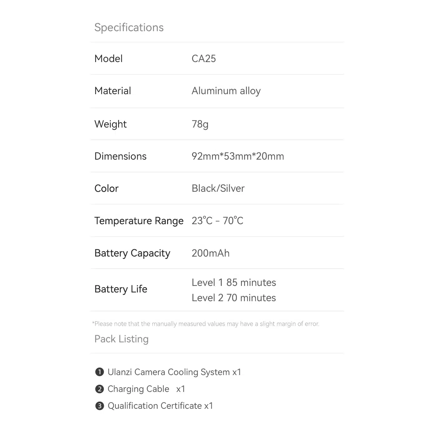This screenshot has width=434, height=434.
Task: Click the 78g weight value
Action: pos(200,124)
